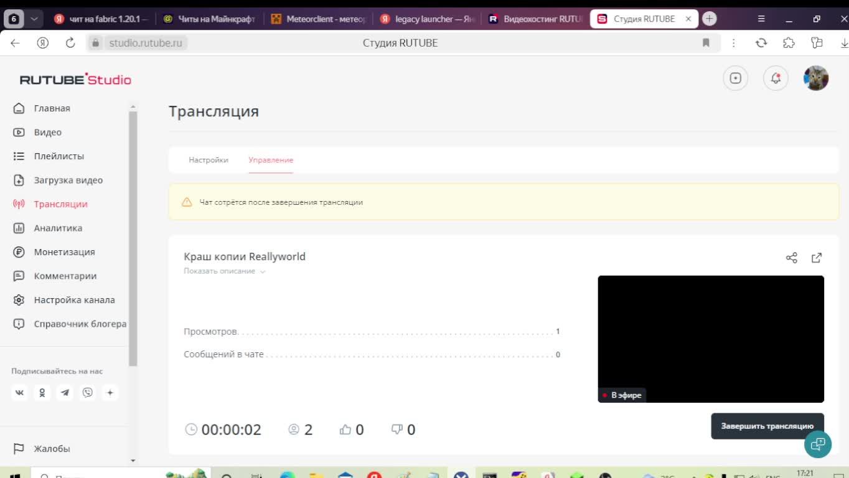Click the Загрузка видео upload icon
This screenshot has width=849, height=478.
coord(19,180)
